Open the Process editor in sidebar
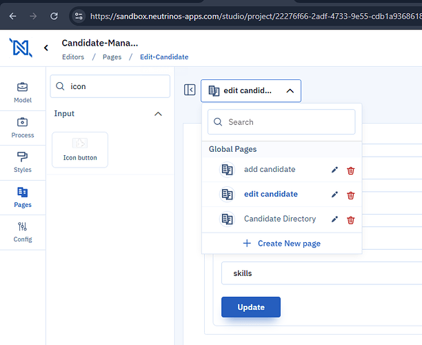The image size is (422, 345). click(x=23, y=128)
